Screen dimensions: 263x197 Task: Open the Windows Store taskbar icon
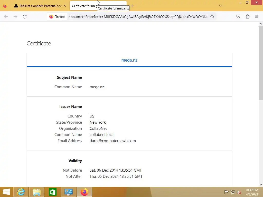(x=52, y=192)
